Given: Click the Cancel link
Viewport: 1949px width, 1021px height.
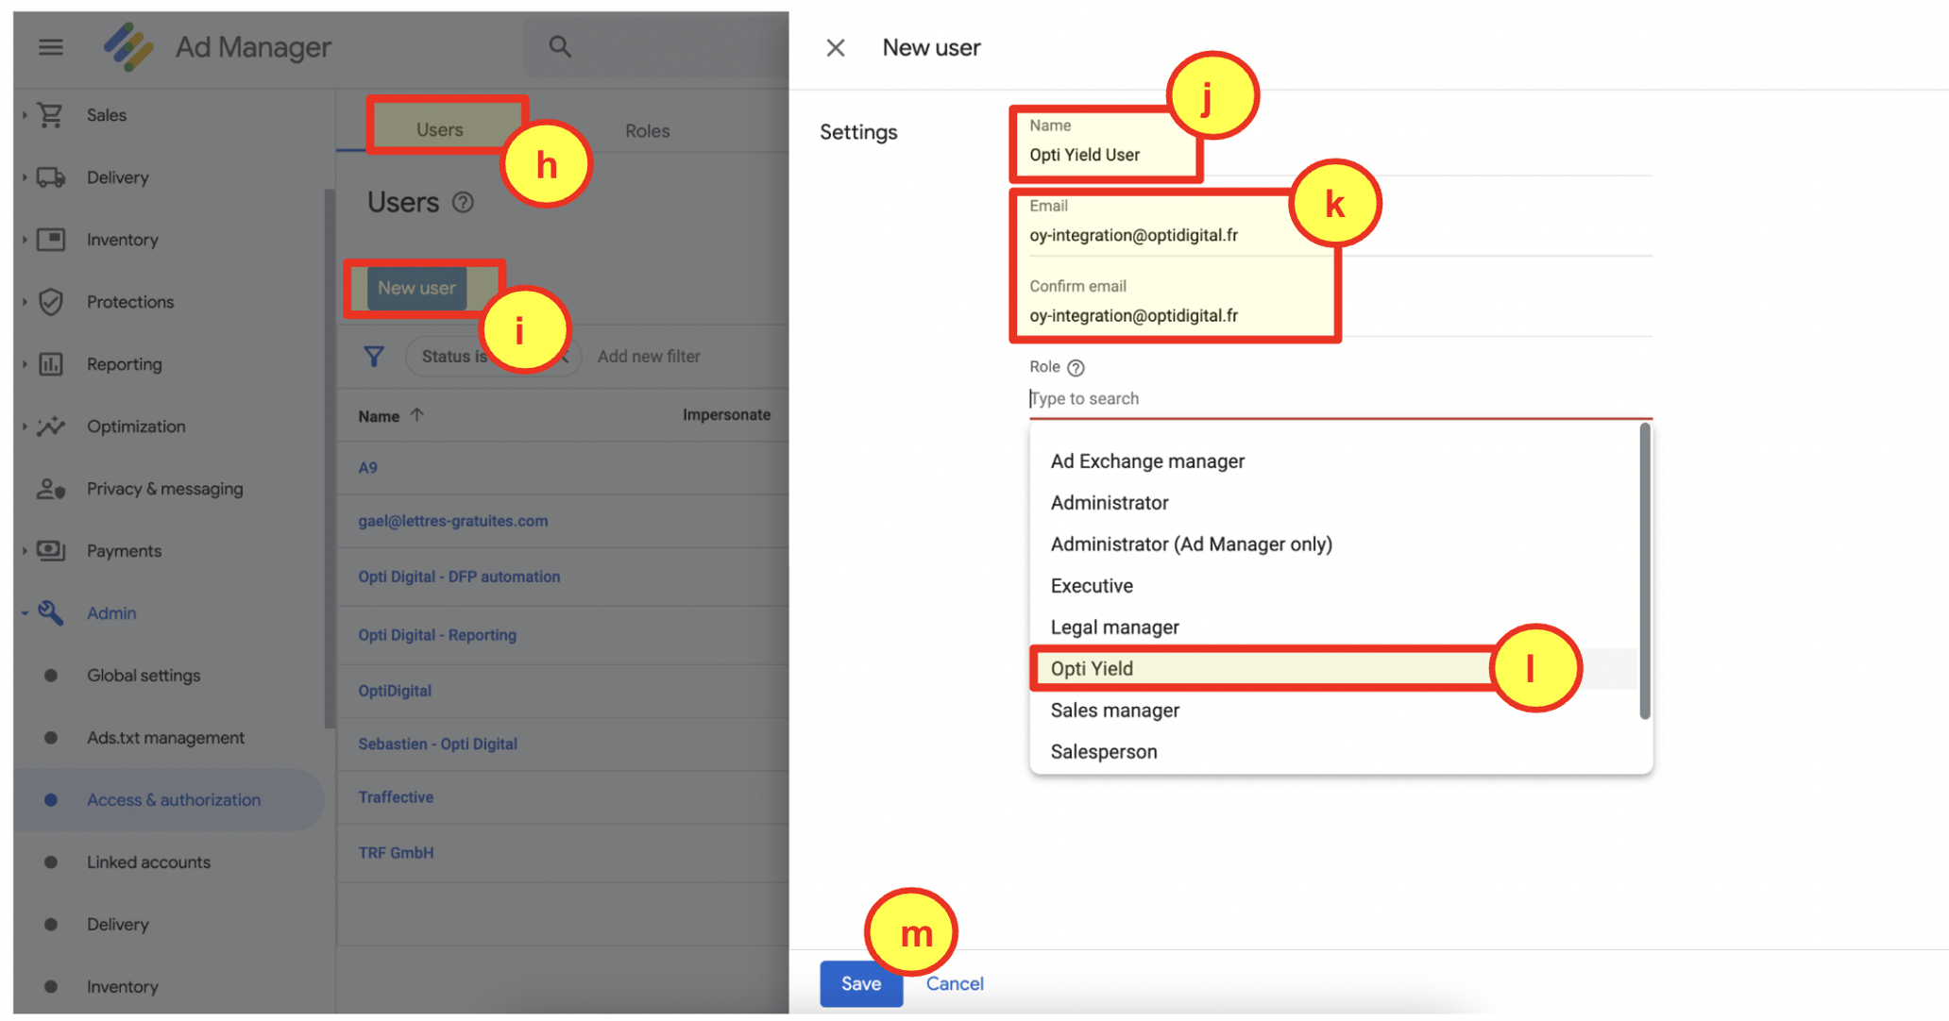Looking at the screenshot, I should [x=955, y=983].
